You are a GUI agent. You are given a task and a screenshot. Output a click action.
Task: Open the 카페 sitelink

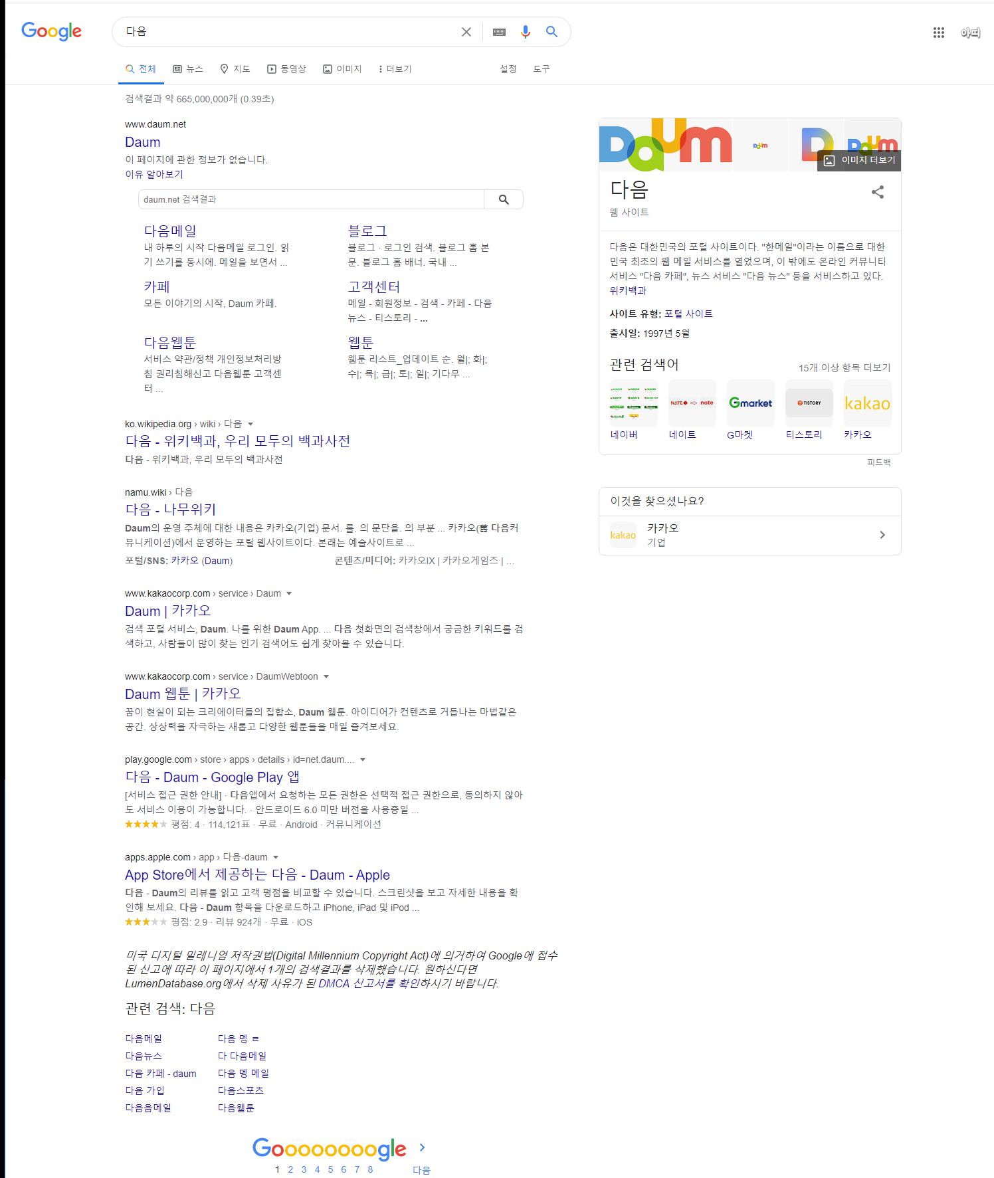click(157, 286)
